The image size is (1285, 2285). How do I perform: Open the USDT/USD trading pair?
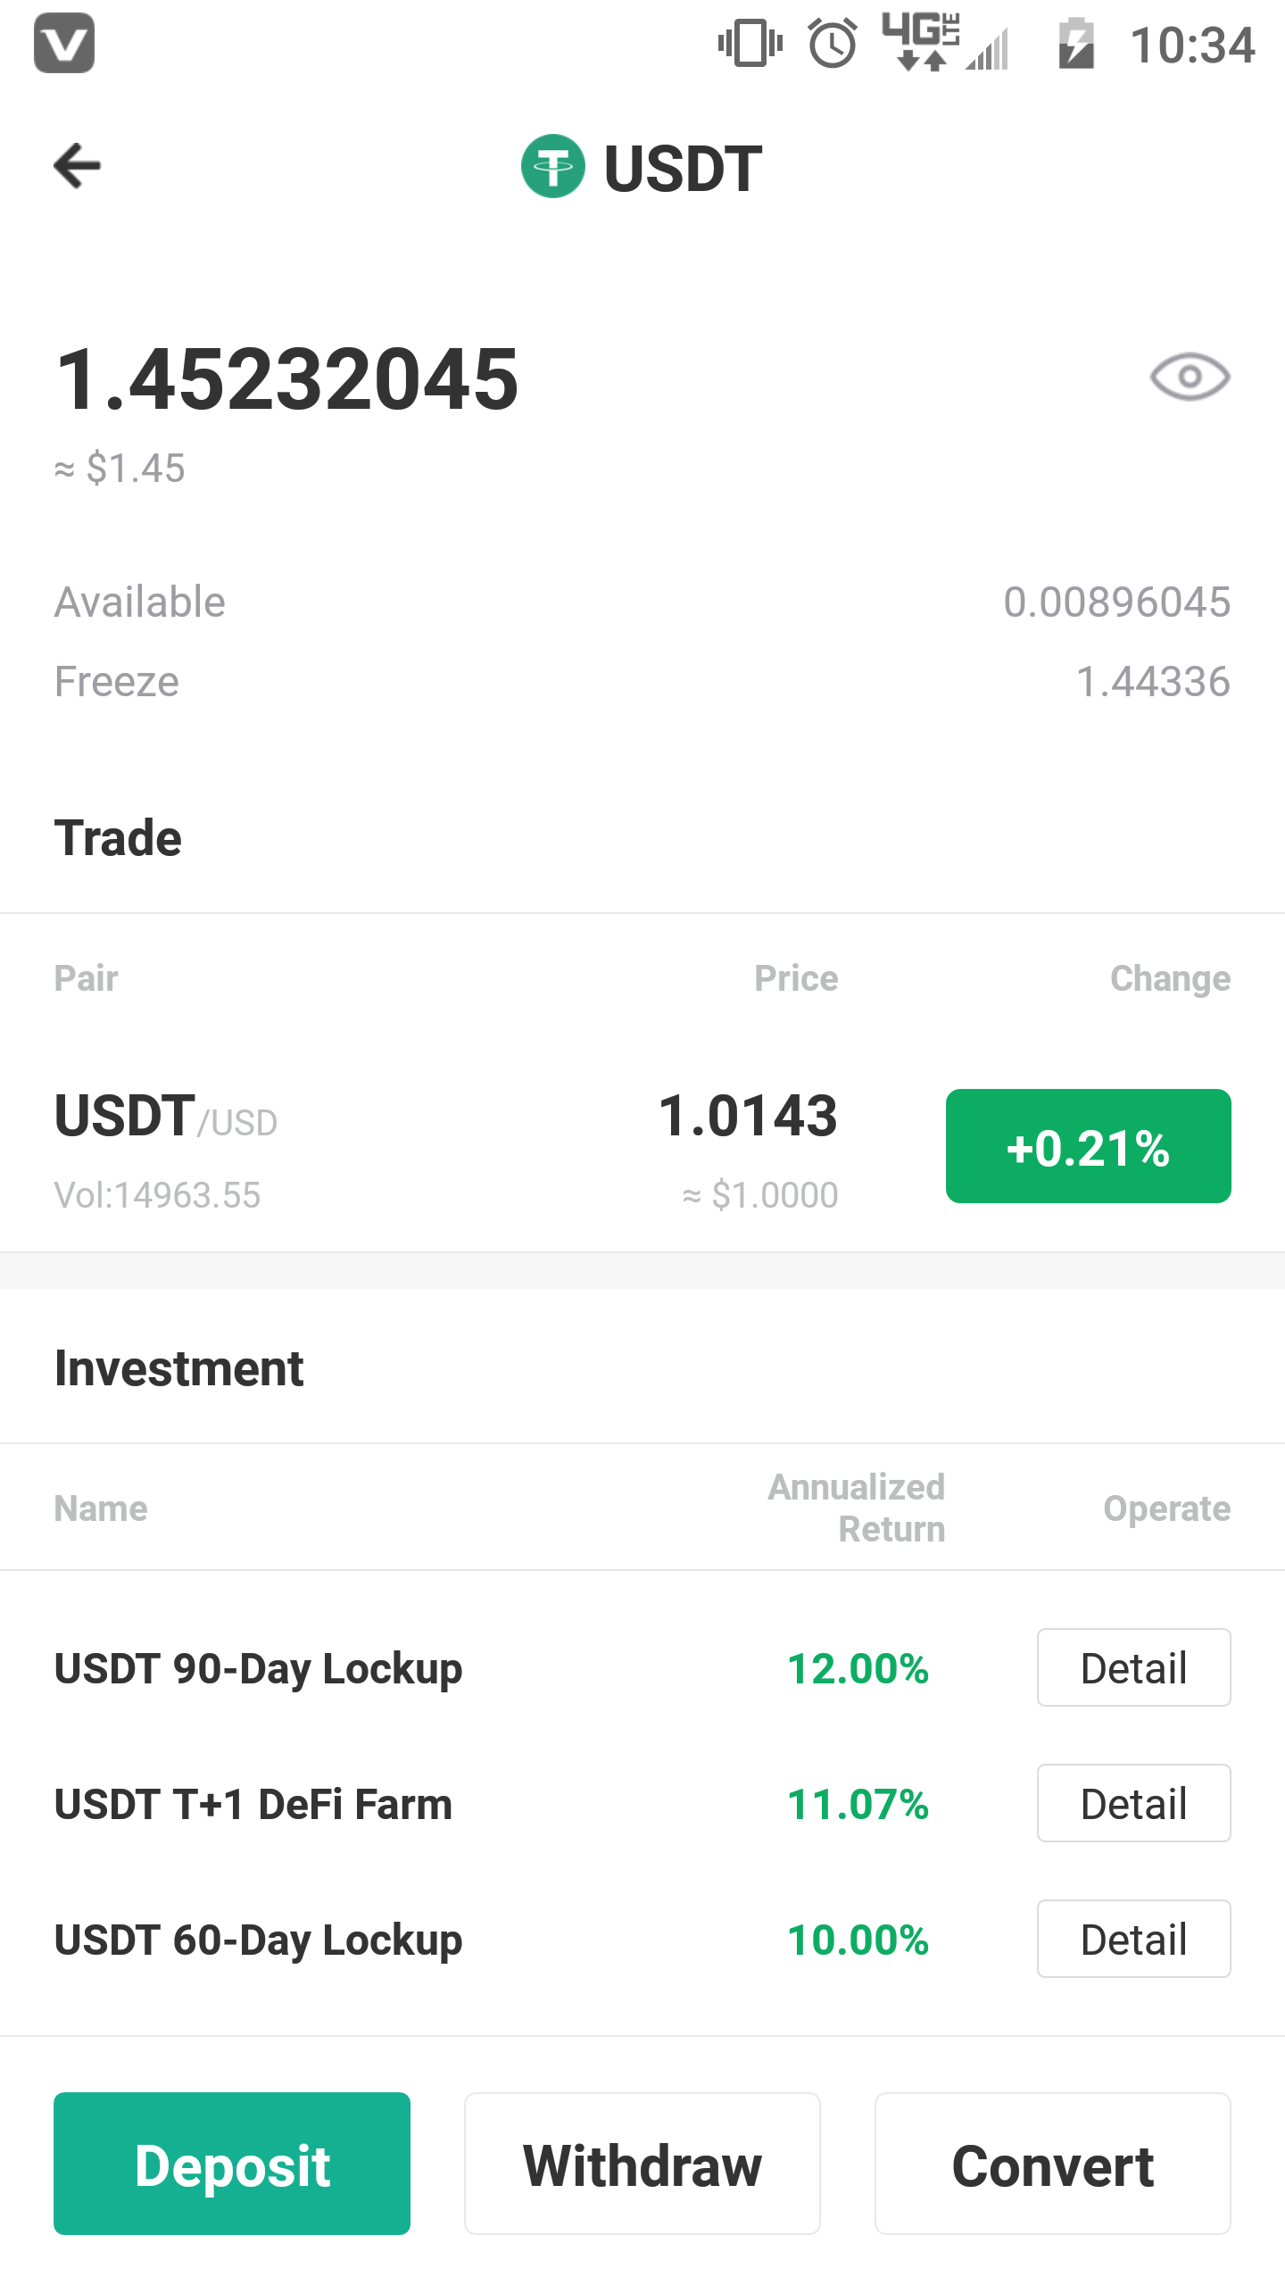[x=642, y=1148]
